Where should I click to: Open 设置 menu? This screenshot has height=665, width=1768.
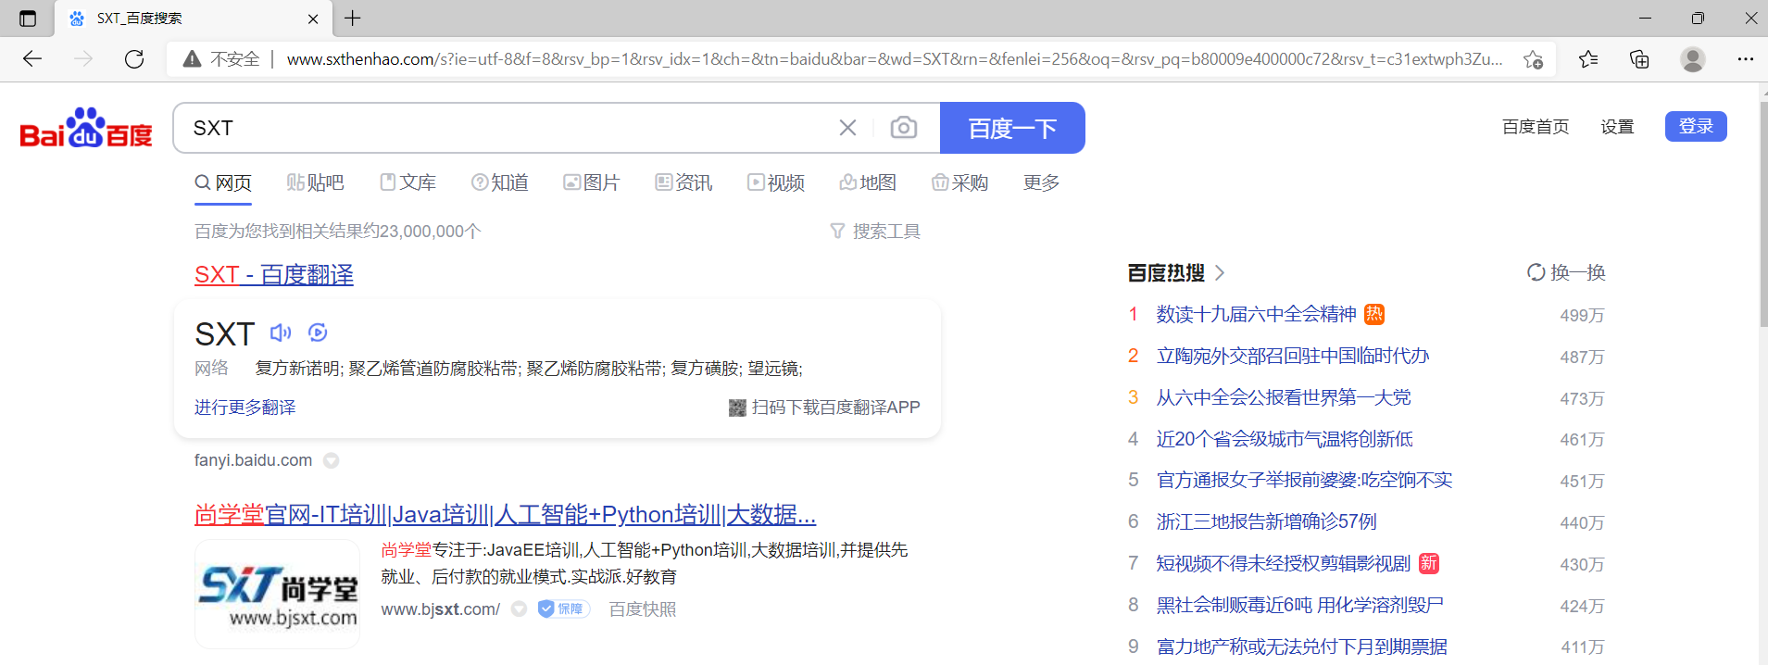click(x=1617, y=127)
